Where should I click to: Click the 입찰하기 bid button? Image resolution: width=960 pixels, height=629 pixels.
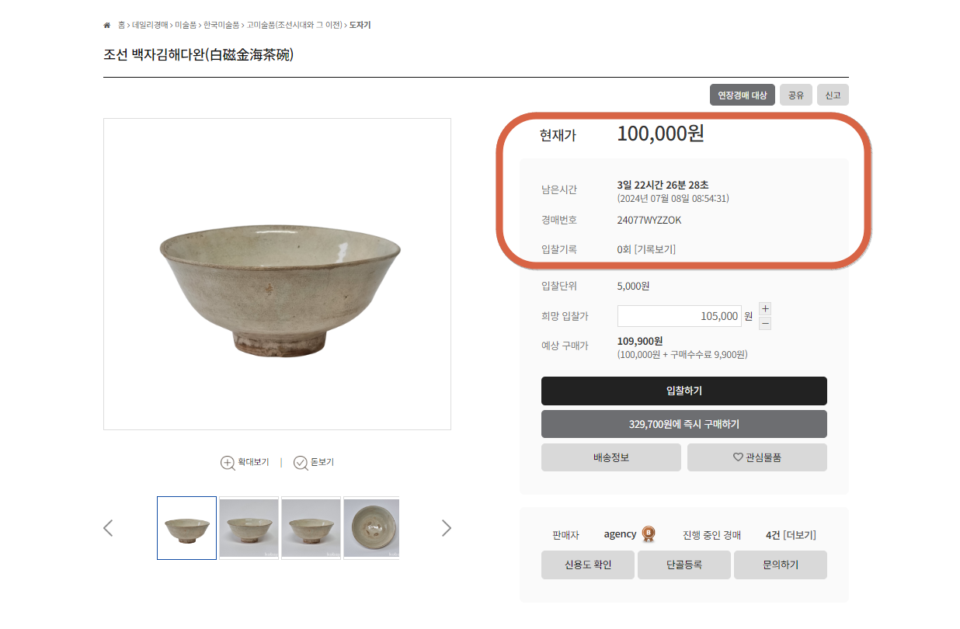point(684,391)
